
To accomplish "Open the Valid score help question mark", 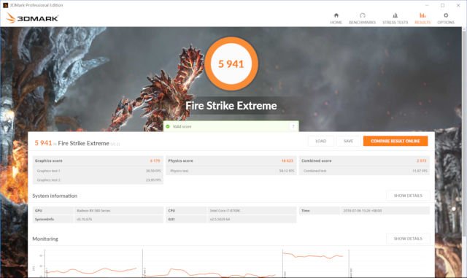I will click(293, 126).
